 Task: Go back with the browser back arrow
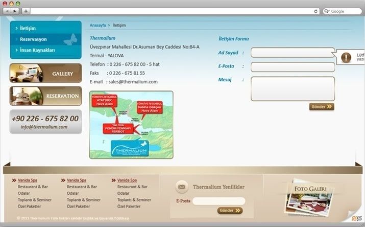[x=7, y=11]
